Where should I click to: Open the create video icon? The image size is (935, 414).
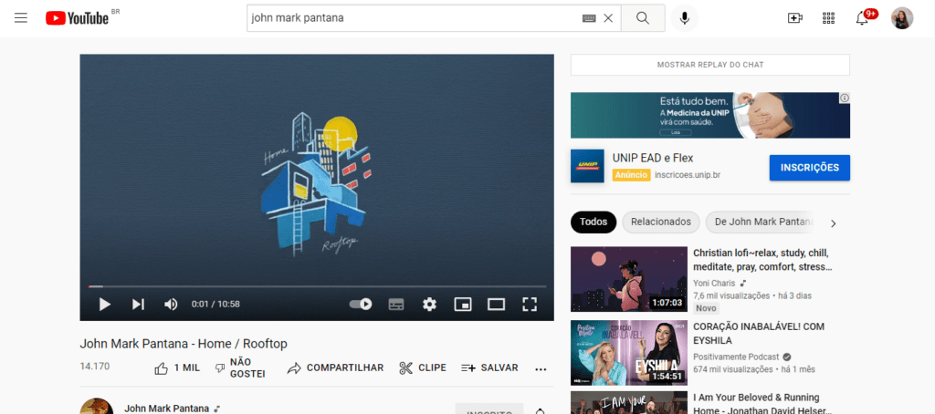pyautogui.click(x=795, y=18)
